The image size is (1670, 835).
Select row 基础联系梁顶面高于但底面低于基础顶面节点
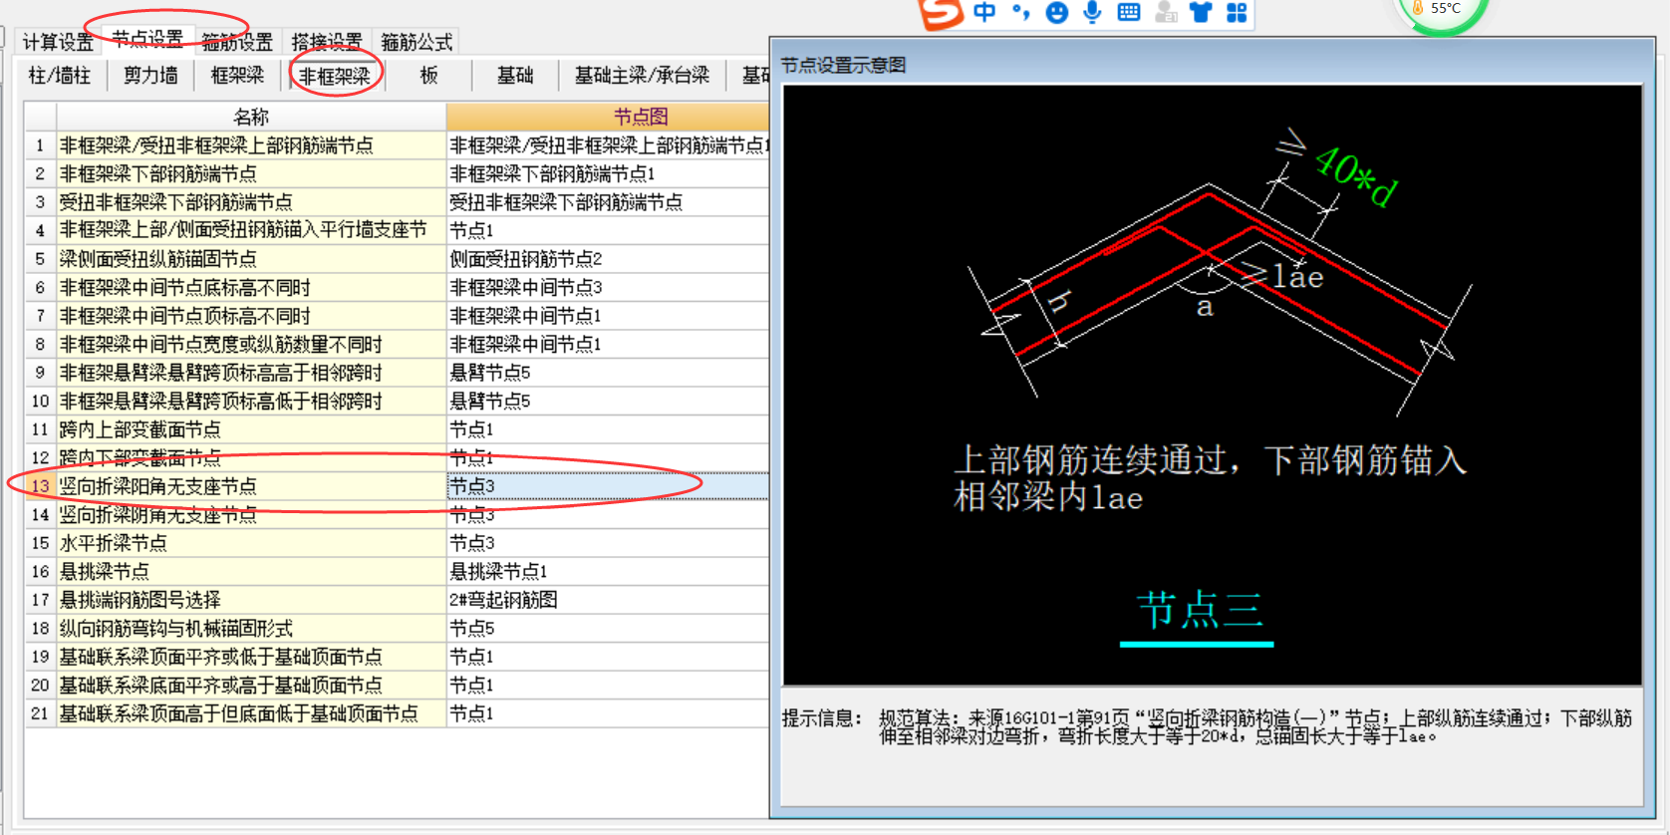pyautogui.click(x=251, y=713)
